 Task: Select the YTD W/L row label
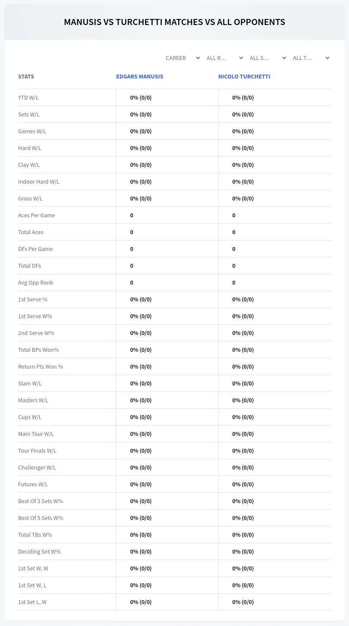click(28, 97)
